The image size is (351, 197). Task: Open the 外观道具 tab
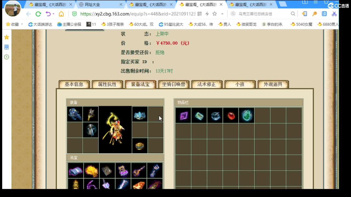point(273,84)
